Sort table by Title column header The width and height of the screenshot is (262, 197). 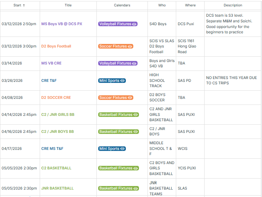tap(68, 5)
